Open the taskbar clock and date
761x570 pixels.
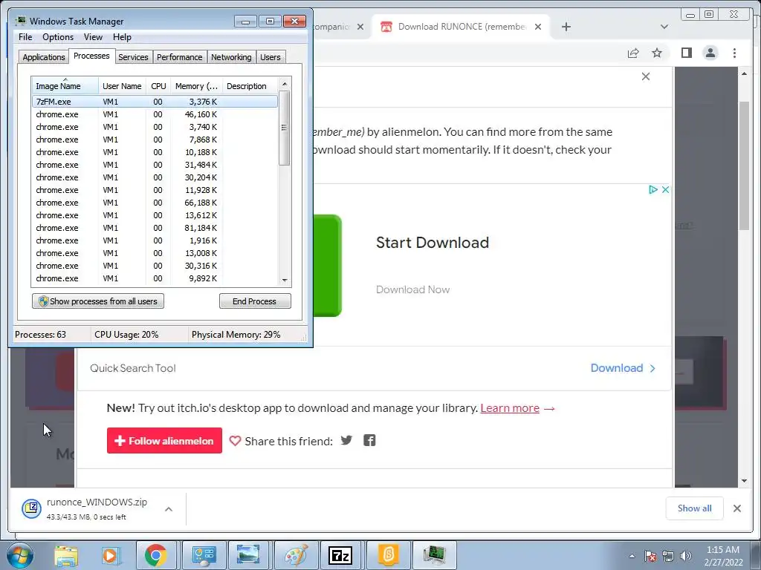pyautogui.click(x=723, y=556)
